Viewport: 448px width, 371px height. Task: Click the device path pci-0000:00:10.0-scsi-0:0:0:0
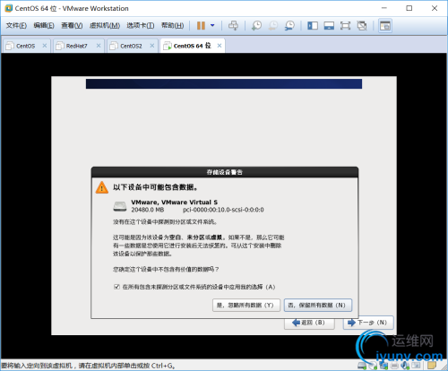coord(223,210)
